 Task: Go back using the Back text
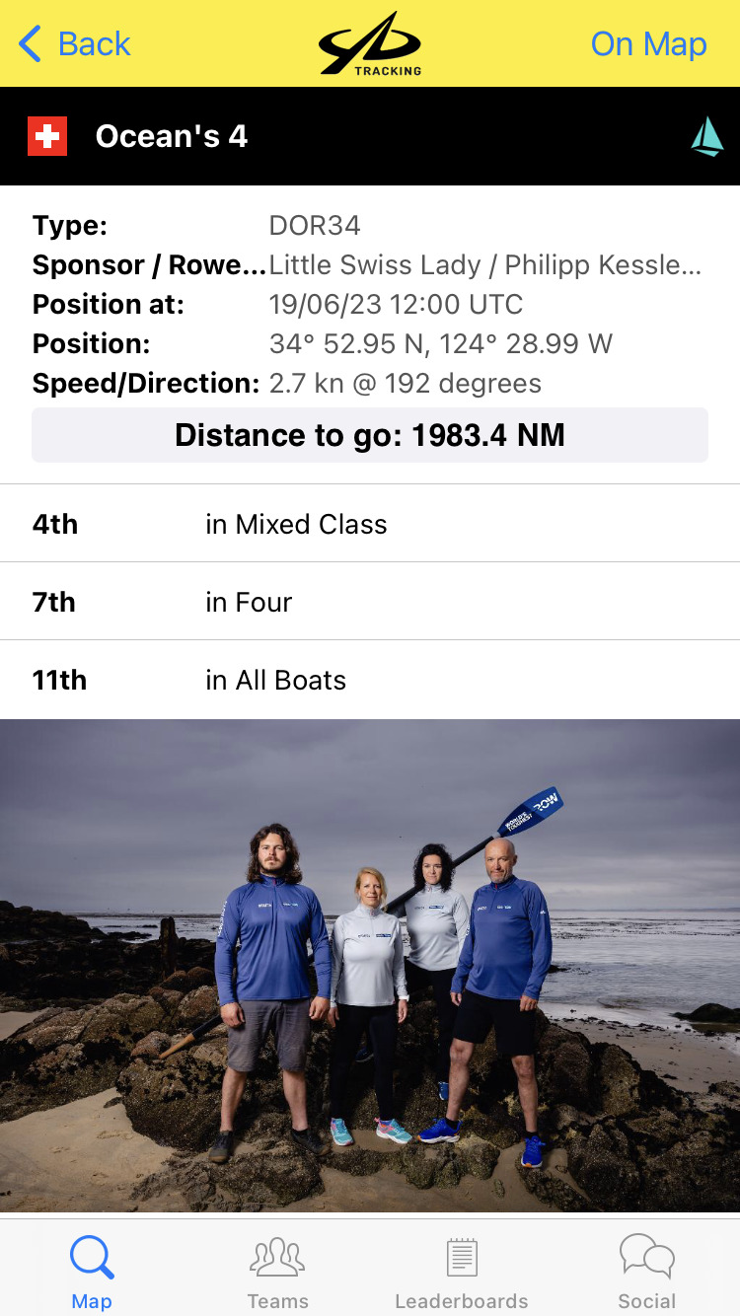click(x=94, y=44)
